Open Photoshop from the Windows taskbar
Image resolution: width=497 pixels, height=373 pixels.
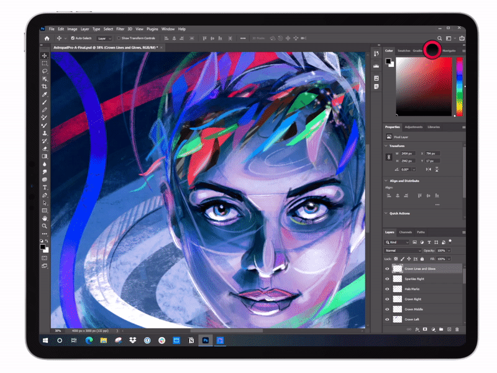[205, 341]
